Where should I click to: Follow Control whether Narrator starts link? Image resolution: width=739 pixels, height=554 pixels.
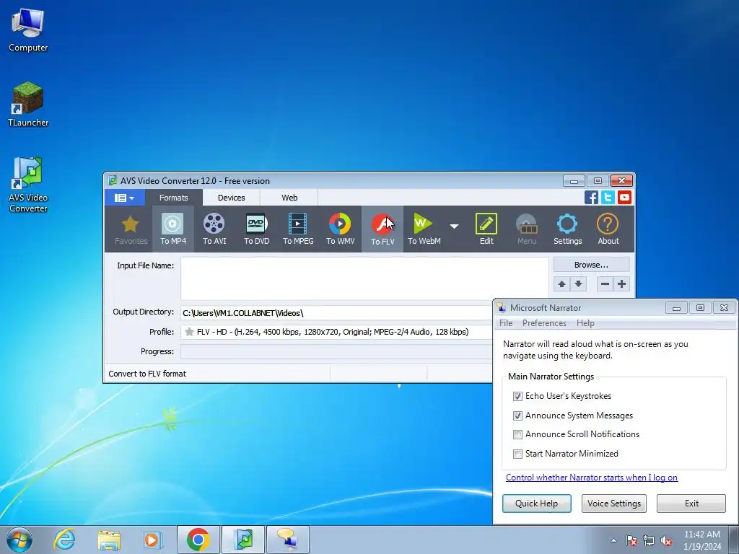point(592,478)
